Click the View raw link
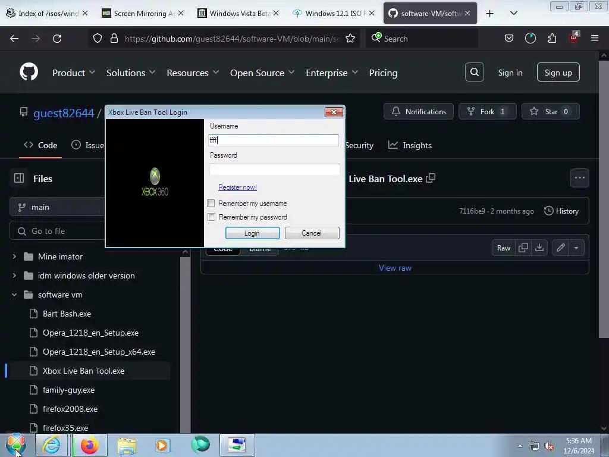The image size is (609, 457). click(x=395, y=268)
